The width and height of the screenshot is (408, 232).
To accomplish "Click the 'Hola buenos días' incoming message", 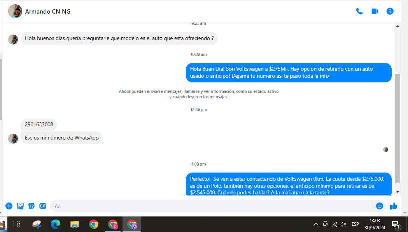I will tap(119, 38).
